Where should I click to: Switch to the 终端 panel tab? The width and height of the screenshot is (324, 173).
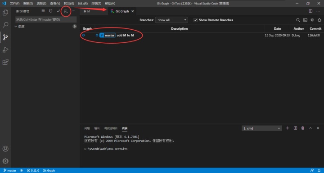tap(125, 128)
